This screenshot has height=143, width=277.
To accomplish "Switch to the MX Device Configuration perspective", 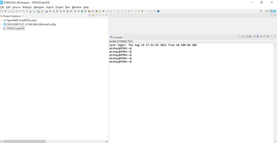I will click(275, 11).
